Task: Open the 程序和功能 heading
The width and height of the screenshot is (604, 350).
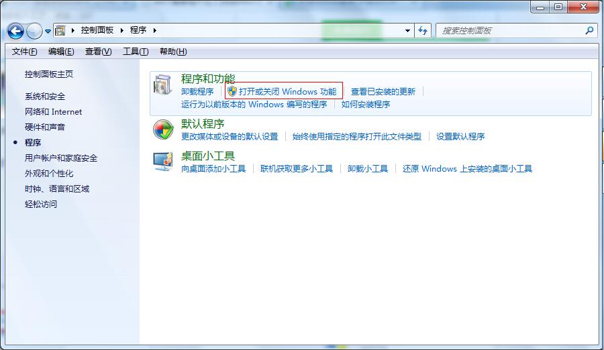Action: coord(208,78)
